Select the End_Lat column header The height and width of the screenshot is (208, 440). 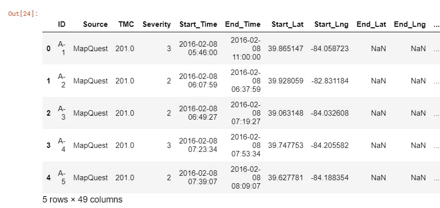tap(371, 24)
